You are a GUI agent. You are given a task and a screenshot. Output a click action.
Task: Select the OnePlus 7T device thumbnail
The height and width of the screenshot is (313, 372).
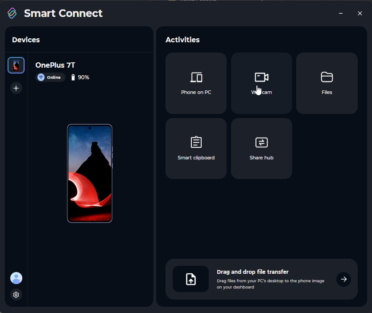(x=16, y=65)
